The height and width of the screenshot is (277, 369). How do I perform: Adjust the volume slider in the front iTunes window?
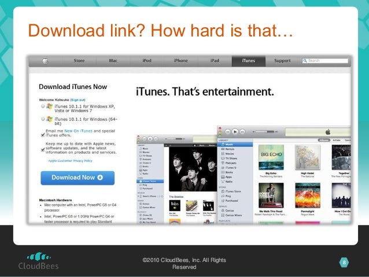tap(265, 132)
